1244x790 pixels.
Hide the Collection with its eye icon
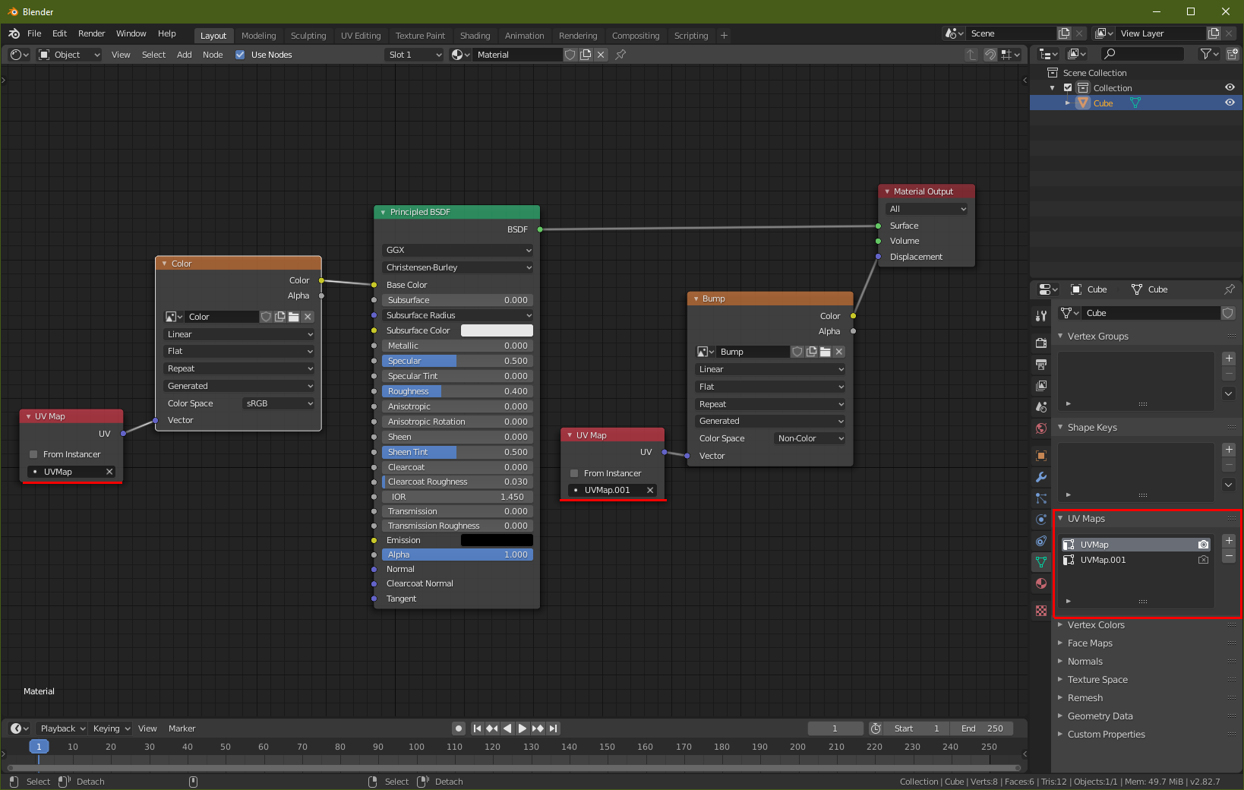click(x=1230, y=87)
